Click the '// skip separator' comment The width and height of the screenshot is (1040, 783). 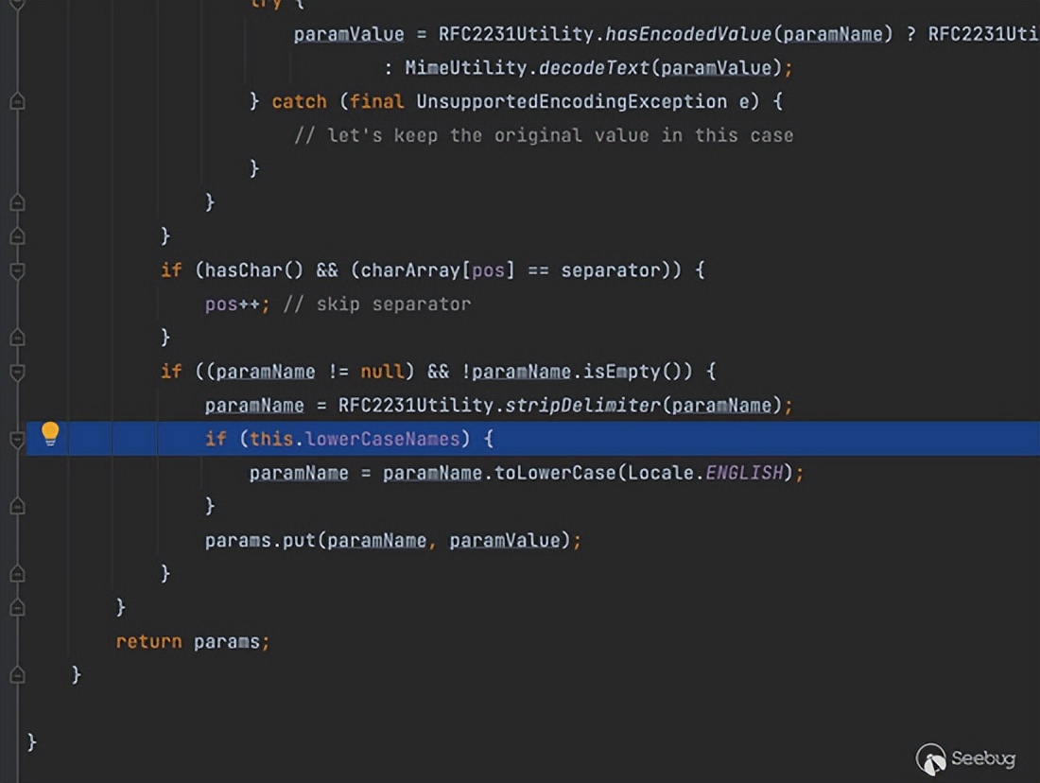(x=376, y=304)
